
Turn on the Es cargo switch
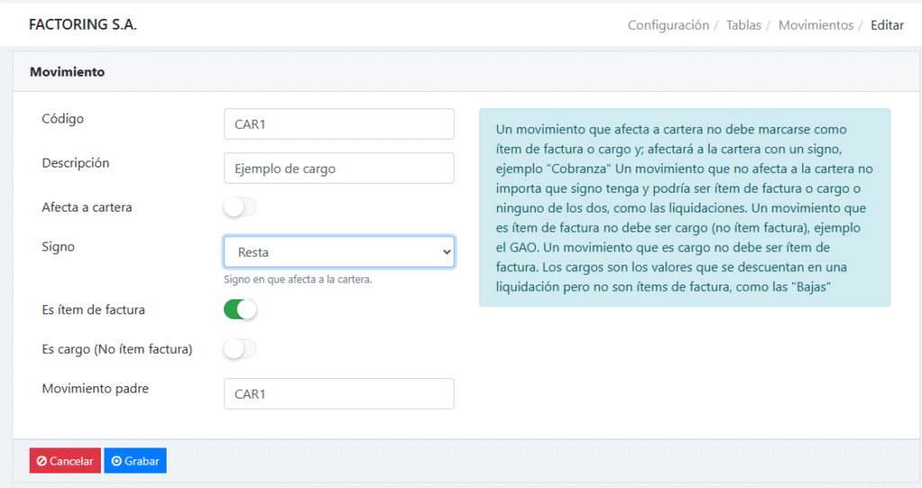click(x=240, y=349)
